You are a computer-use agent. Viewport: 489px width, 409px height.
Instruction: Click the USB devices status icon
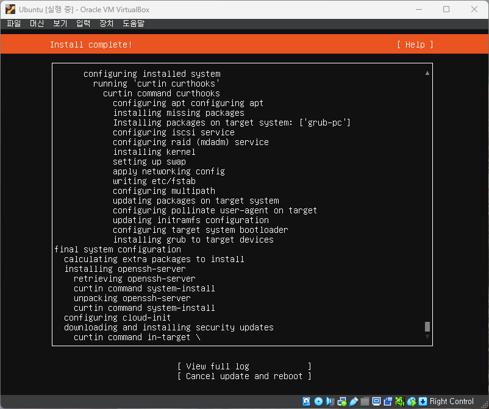pos(354,401)
